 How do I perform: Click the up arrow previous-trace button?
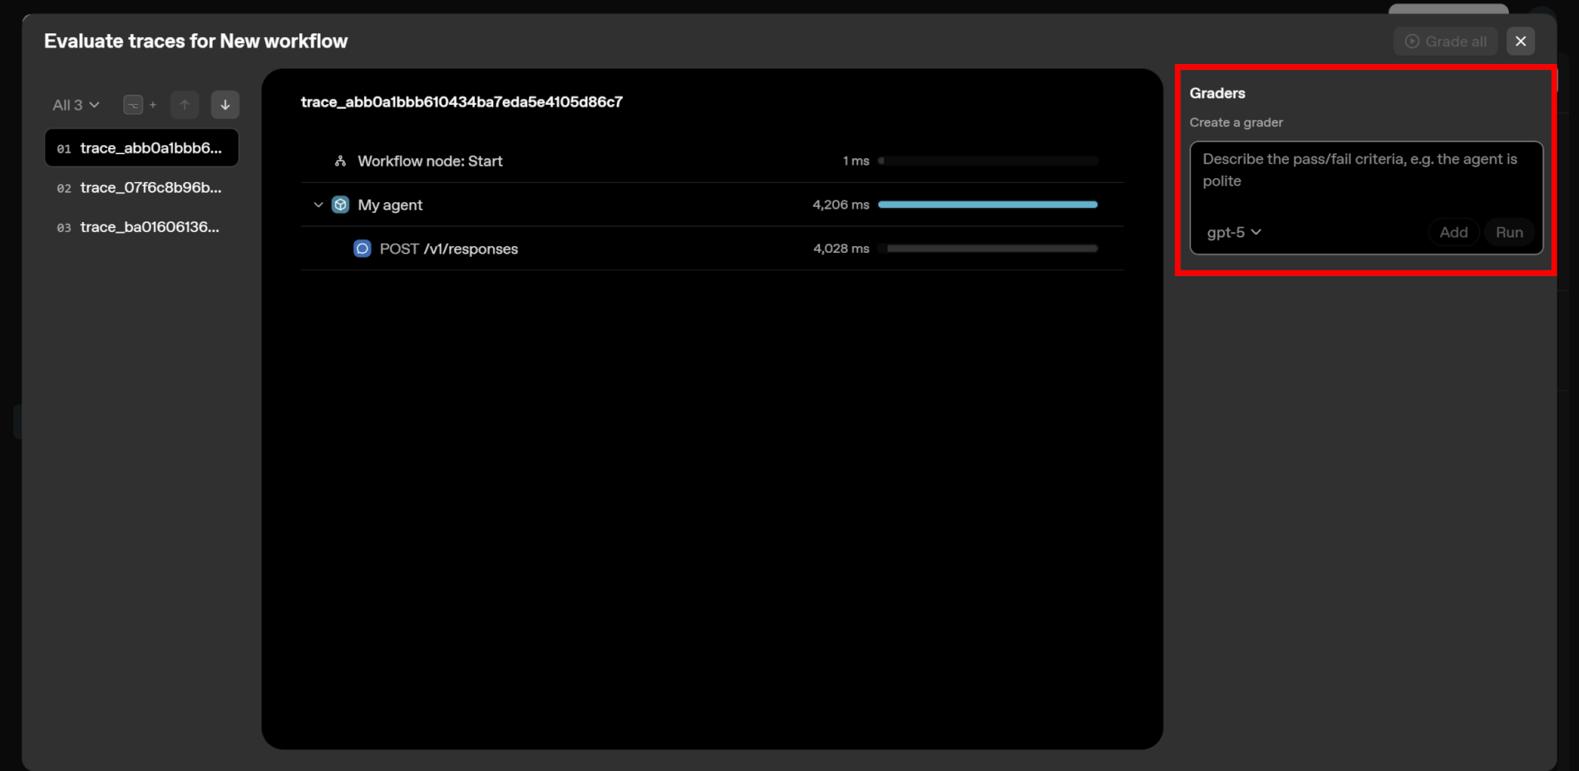184,105
